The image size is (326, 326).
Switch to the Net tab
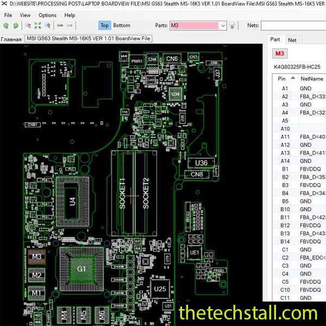pos(292,40)
